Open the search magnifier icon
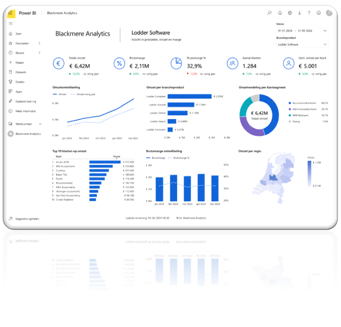The height and width of the screenshot is (327, 341). [x=269, y=13]
